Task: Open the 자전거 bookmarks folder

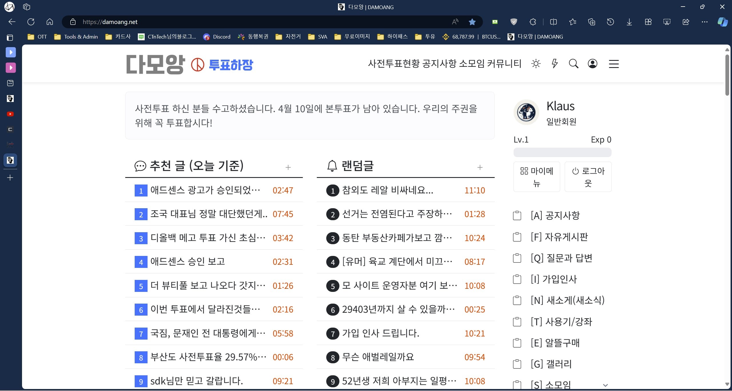Action: 288,37
